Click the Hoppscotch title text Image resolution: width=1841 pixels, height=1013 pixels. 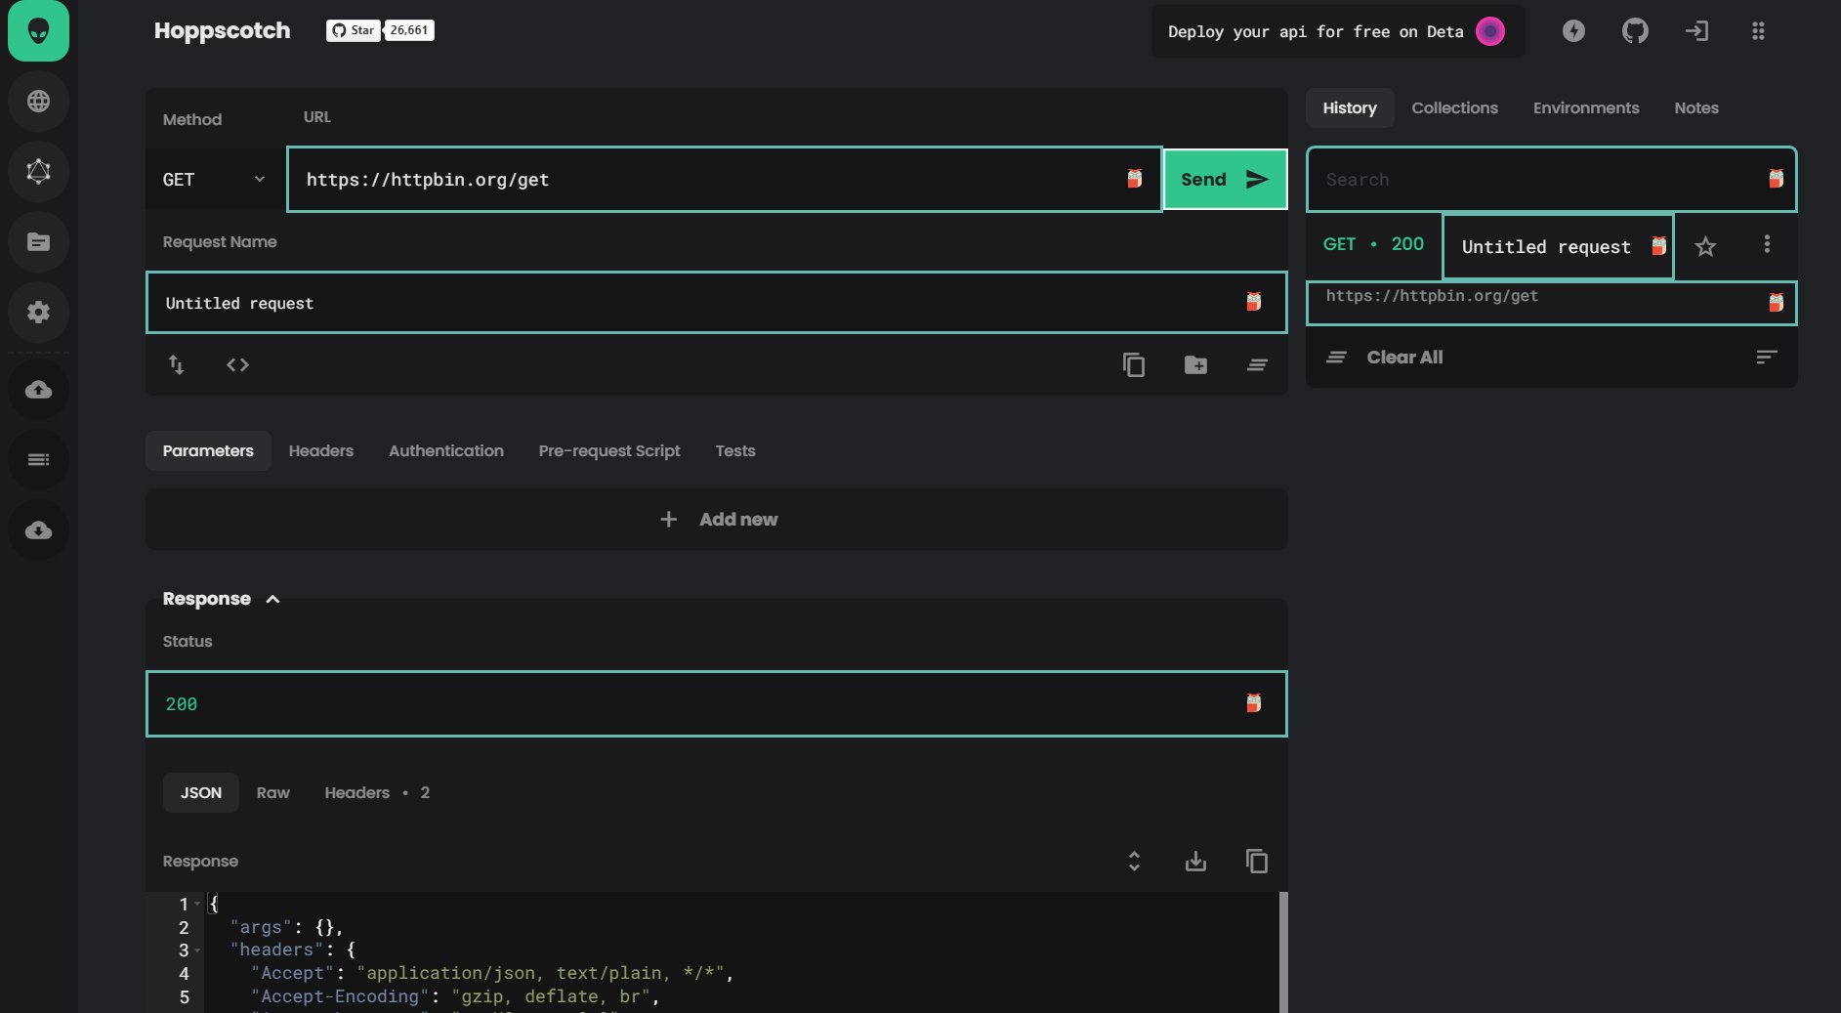[222, 30]
